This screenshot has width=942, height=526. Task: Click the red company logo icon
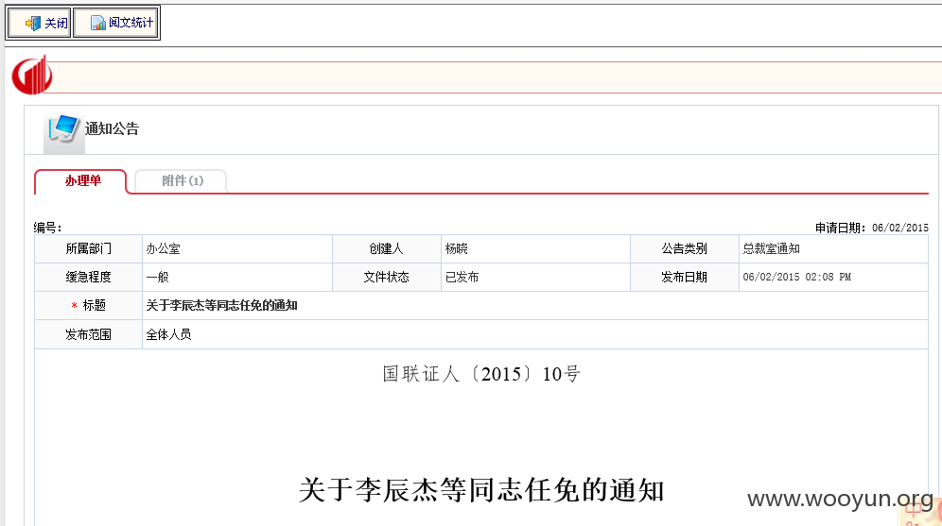tap(32, 76)
